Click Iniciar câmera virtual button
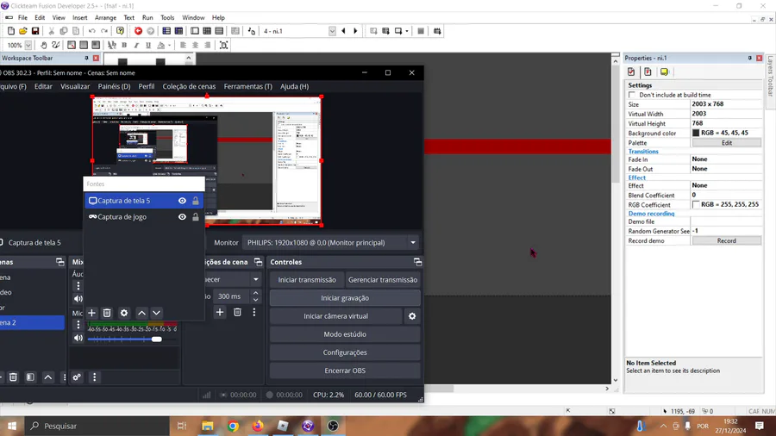This screenshot has width=776, height=436. [x=336, y=316]
